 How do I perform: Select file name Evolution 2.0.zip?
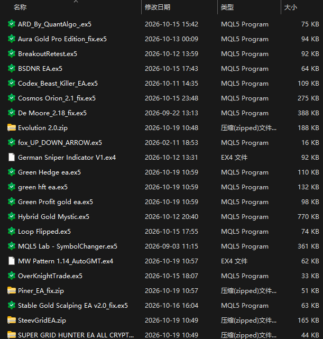(x=43, y=128)
